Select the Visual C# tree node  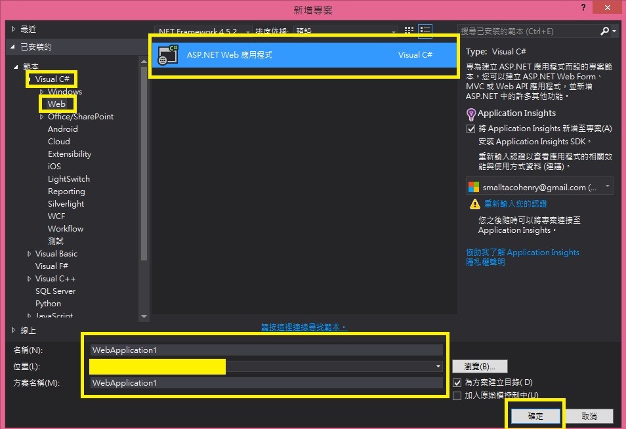(x=52, y=79)
